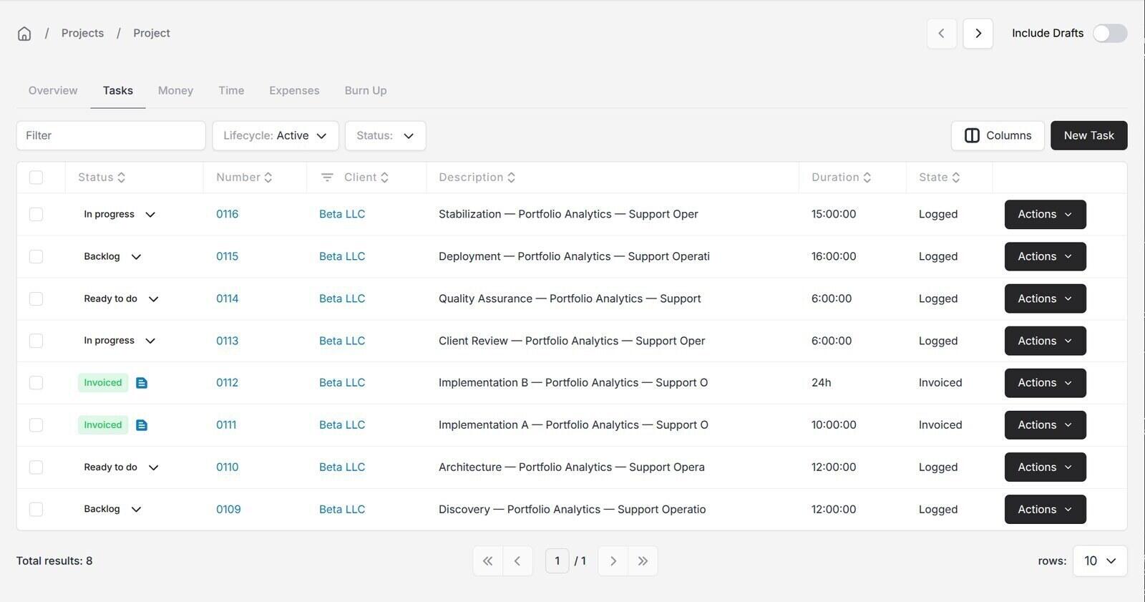
Task: Open Beta LLC client for task 0115
Action: [342, 256]
